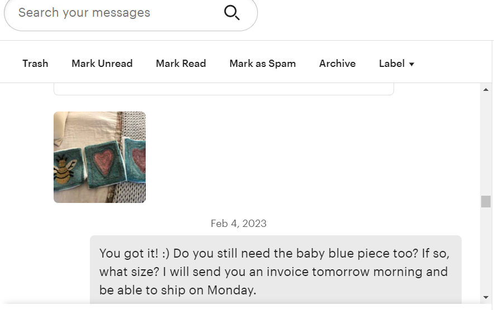Screen dimensions: 494x310
Task: Click the "You got it!" message bubble
Action: pos(275,272)
